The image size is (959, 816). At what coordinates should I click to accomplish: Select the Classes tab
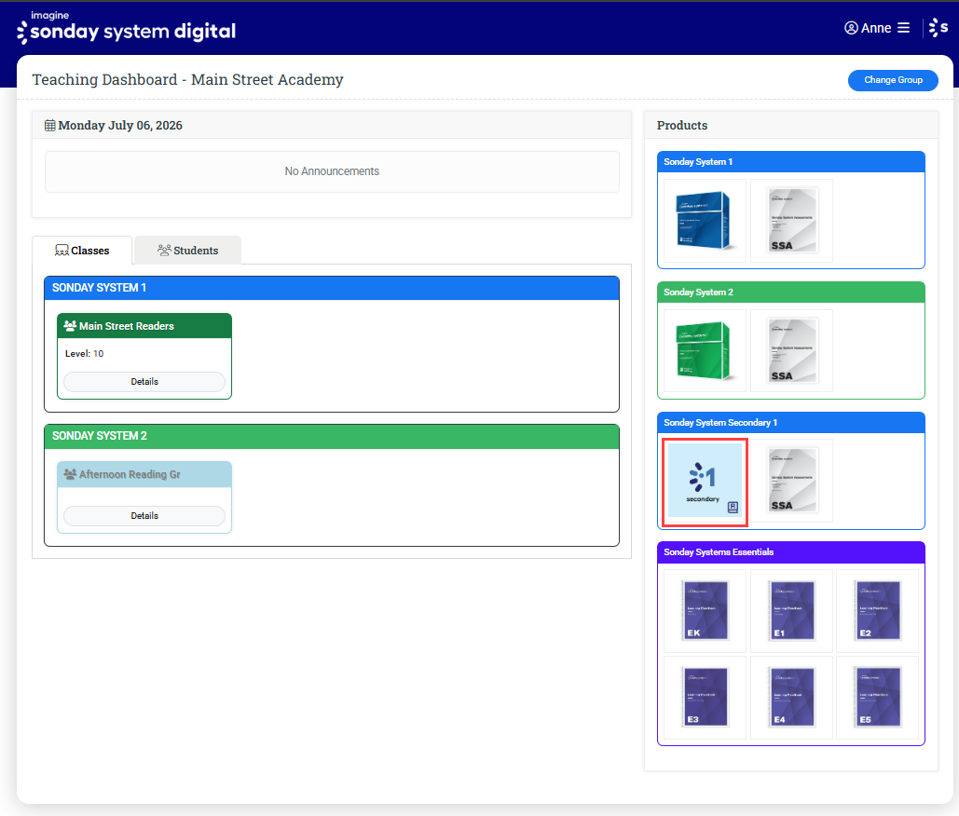tap(82, 251)
